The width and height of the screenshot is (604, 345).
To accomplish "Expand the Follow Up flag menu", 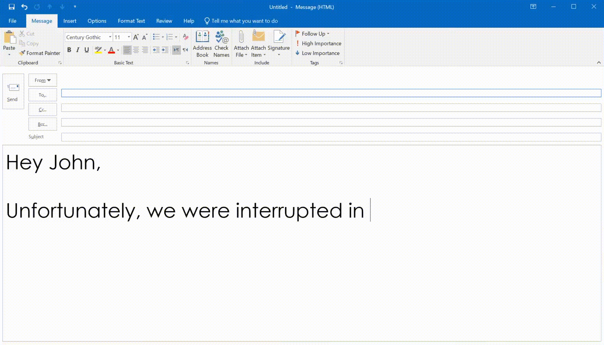I will click(312, 34).
